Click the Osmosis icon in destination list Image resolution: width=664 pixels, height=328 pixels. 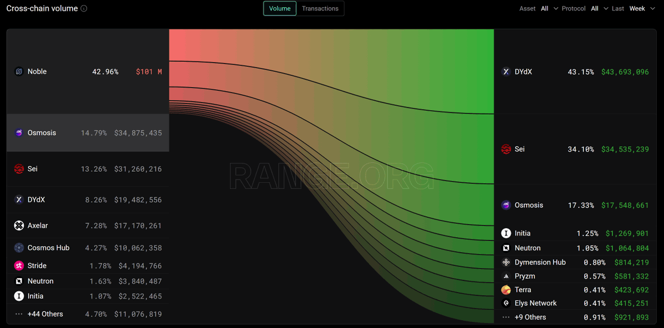506,205
